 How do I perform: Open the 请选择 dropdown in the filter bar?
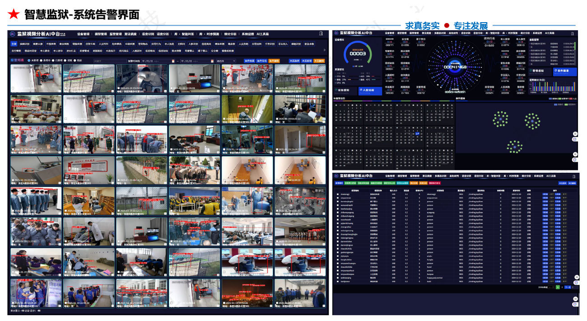[x=226, y=61]
